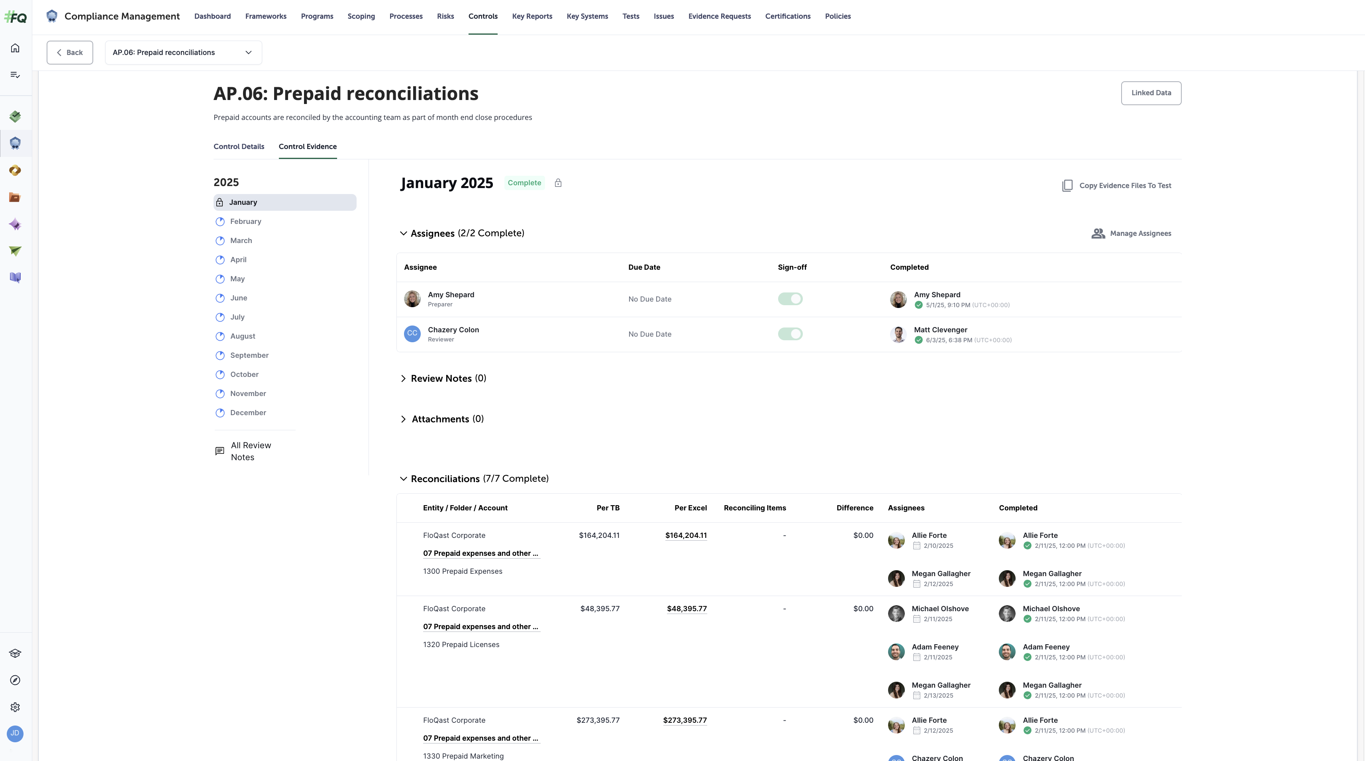Image resolution: width=1365 pixels, height=761 pixels.
Task: Open the green Close module sidebar icon
Action: click(x=15, y=116)
